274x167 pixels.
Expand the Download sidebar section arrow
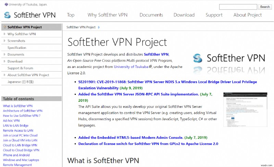[4, 61]
